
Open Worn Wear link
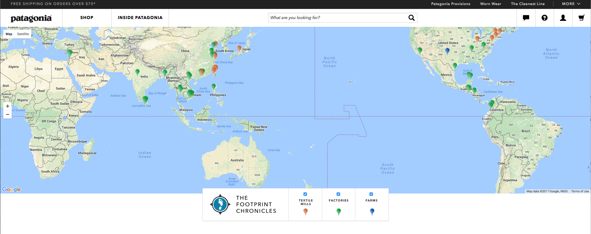tap(491, 4)
